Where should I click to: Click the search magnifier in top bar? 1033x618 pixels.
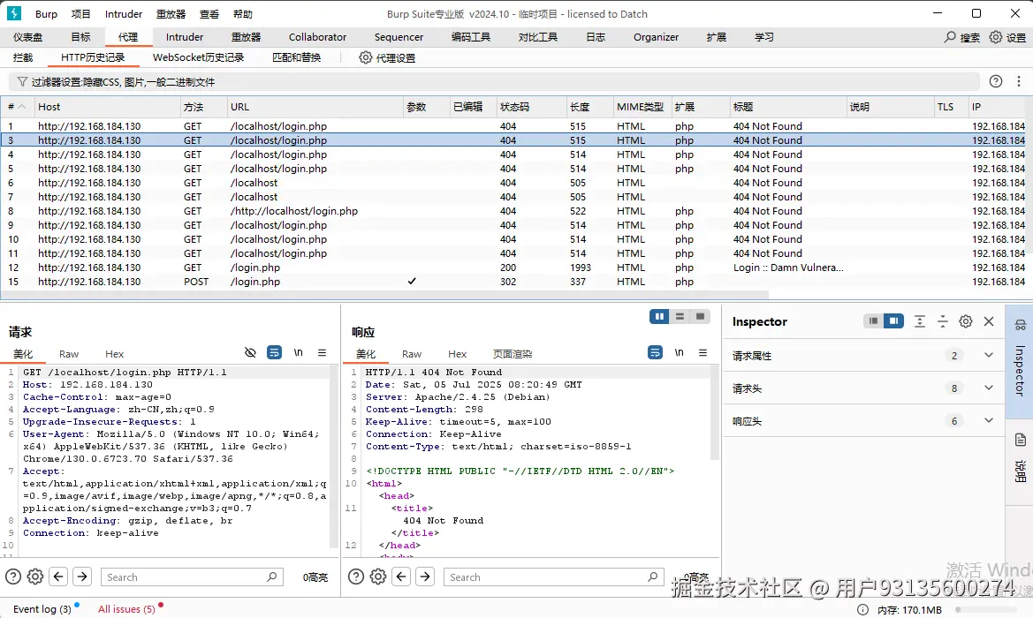coord(949,37)
